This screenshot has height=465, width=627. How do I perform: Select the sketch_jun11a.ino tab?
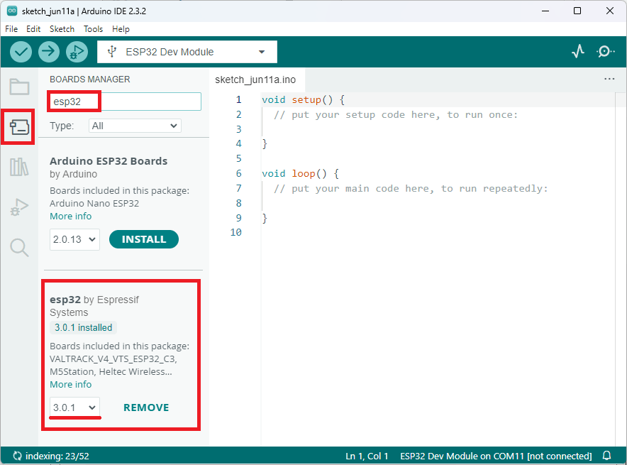(x=257, y=80)
